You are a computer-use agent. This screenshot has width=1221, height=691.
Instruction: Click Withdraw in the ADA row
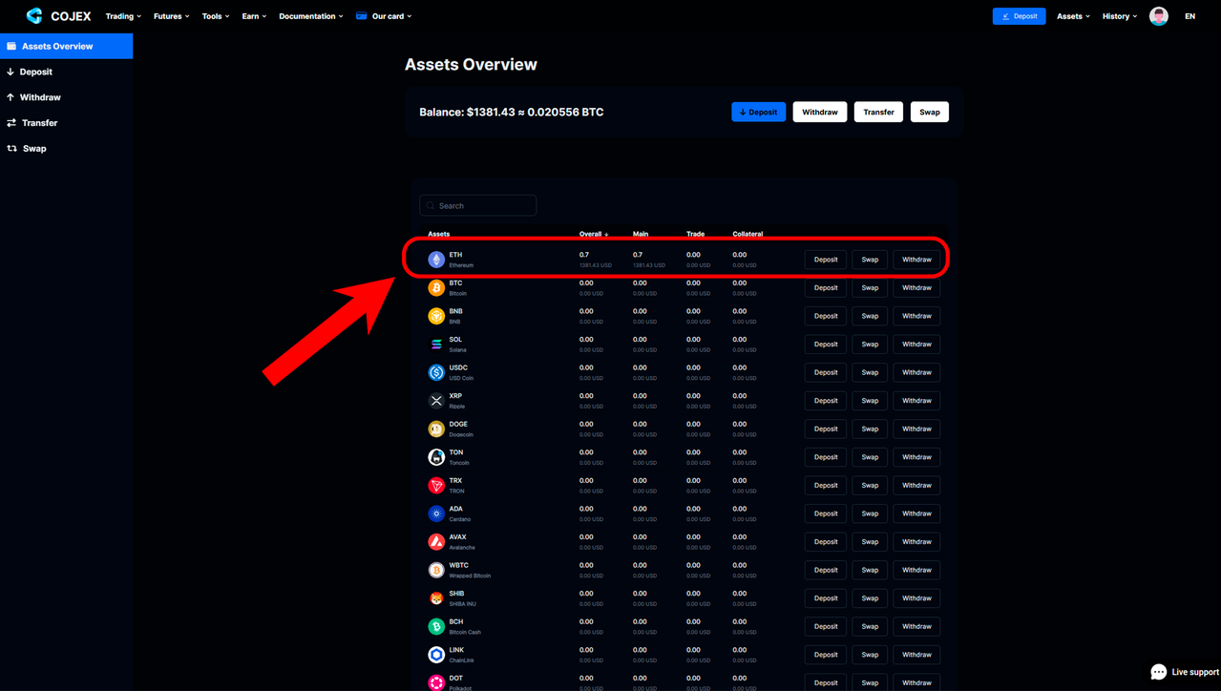[x=916, y=513]
